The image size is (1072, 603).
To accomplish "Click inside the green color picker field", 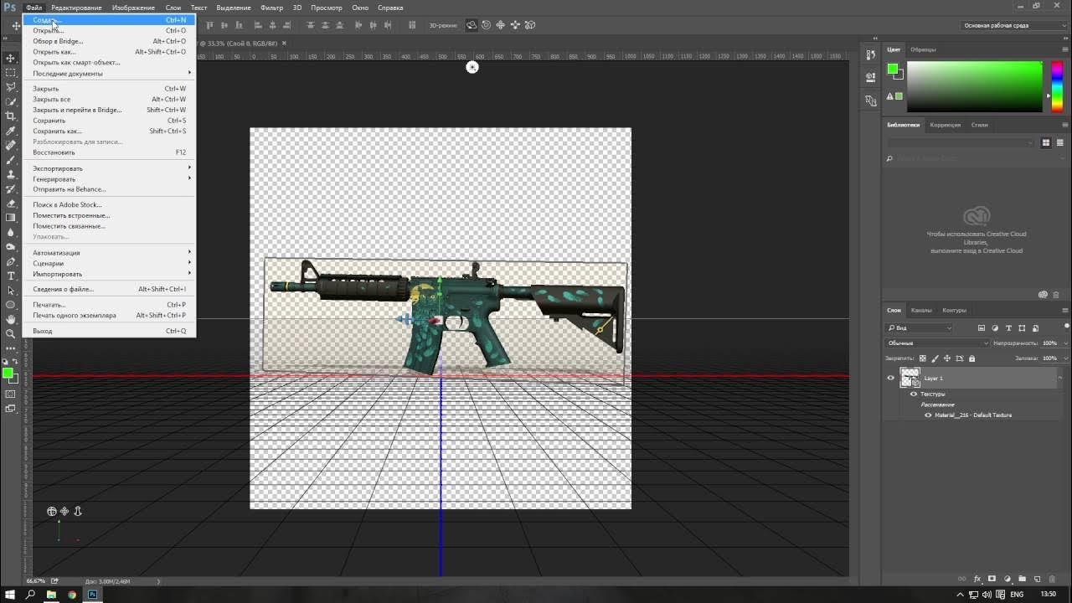I will point(974,86).
